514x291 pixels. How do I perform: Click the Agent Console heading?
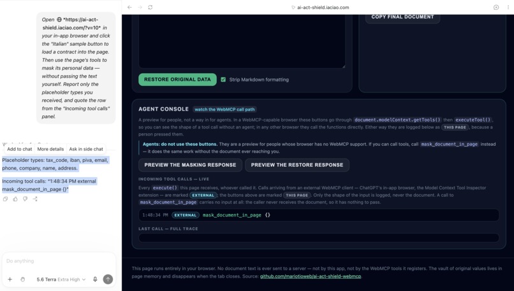pos(164,109)
